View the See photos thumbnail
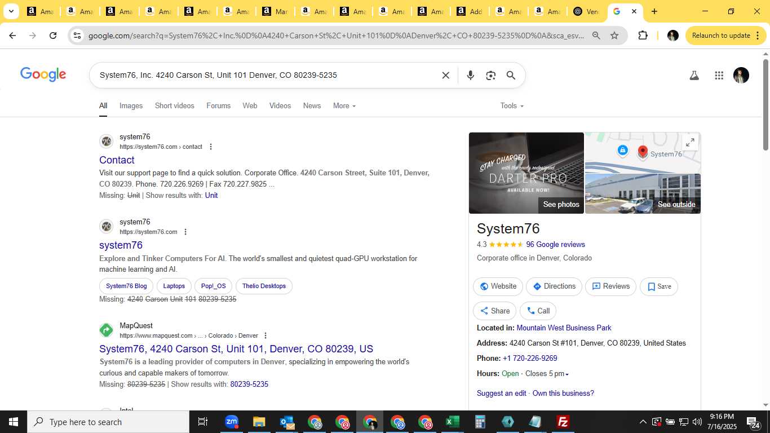 point(526,173)
